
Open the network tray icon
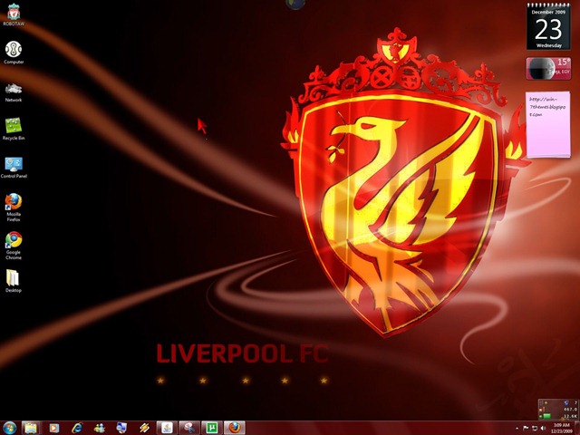(x=535, y=429)
